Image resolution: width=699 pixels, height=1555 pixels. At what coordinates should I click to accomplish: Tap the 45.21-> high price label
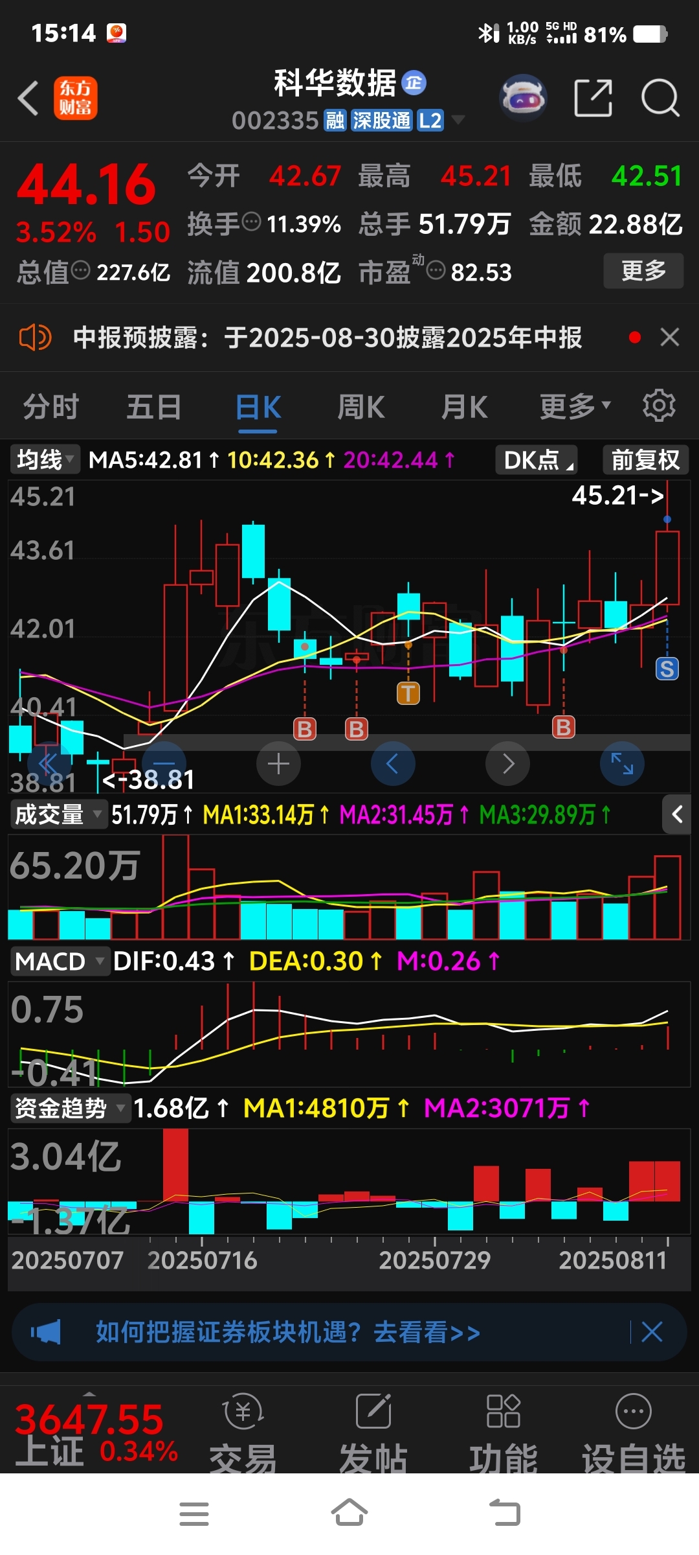tap(618, 496)
